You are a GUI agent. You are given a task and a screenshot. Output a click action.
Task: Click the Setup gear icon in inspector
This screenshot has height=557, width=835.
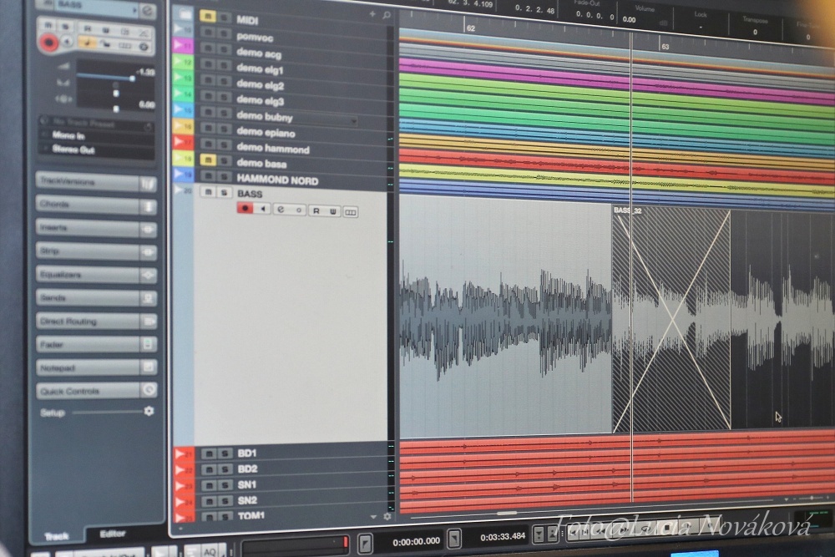(x=149, y=411)
